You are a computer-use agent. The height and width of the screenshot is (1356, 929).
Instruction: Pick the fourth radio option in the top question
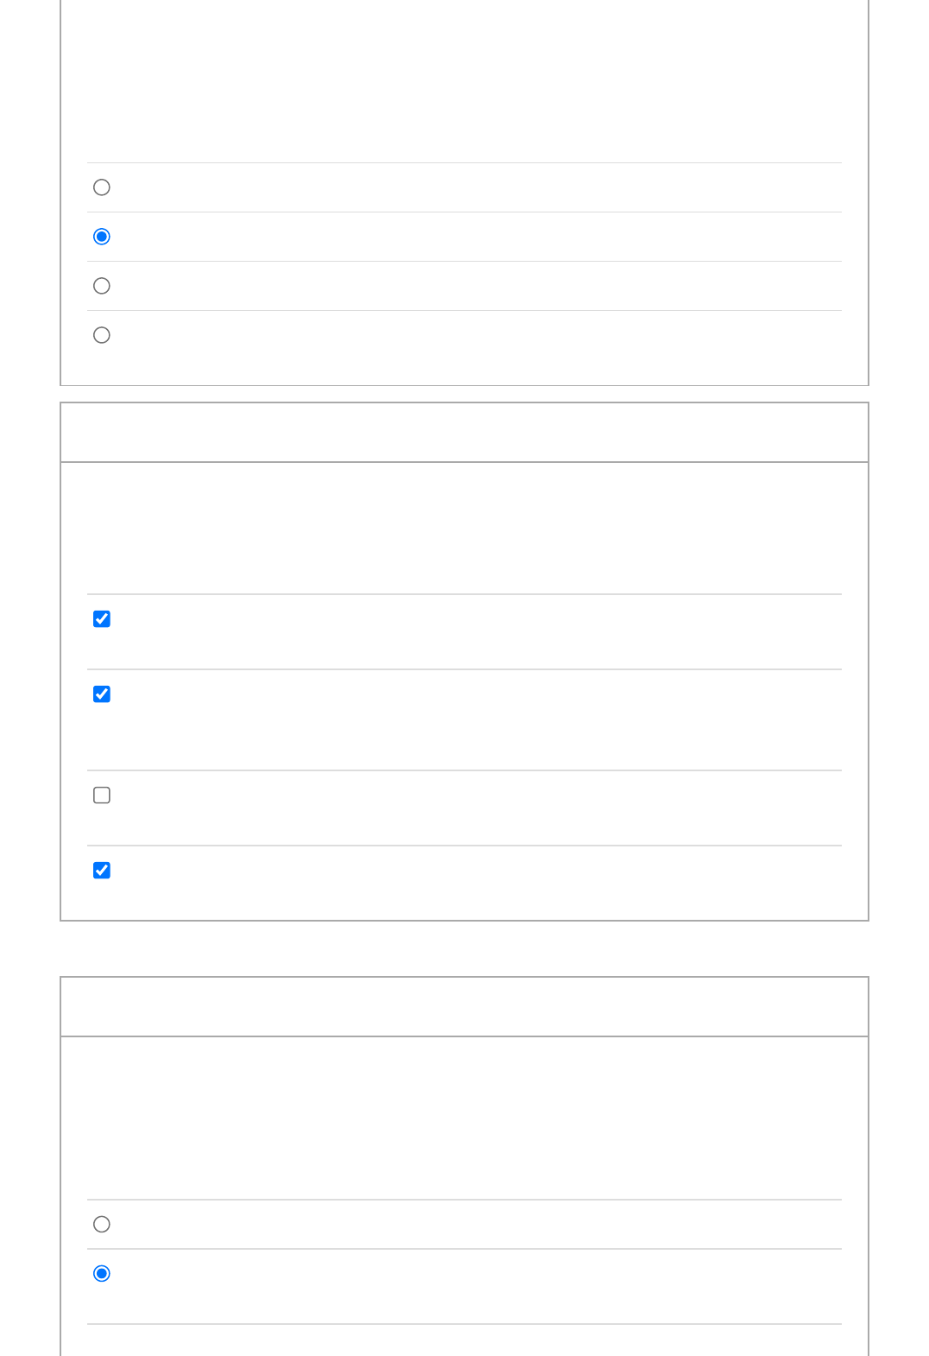pos(102,335)
